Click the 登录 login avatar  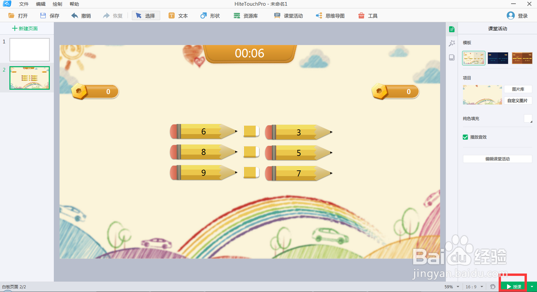pos(510,15)
